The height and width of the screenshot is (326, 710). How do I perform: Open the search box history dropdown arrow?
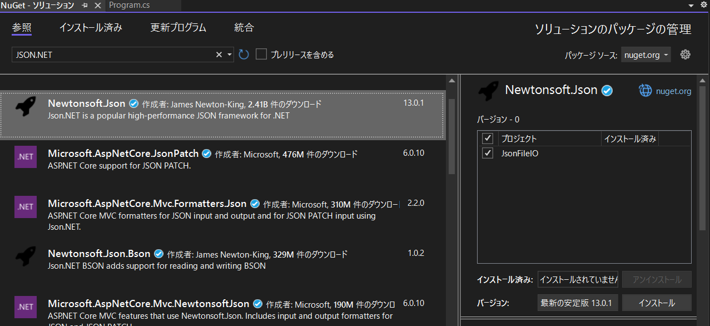pos(229,54)
